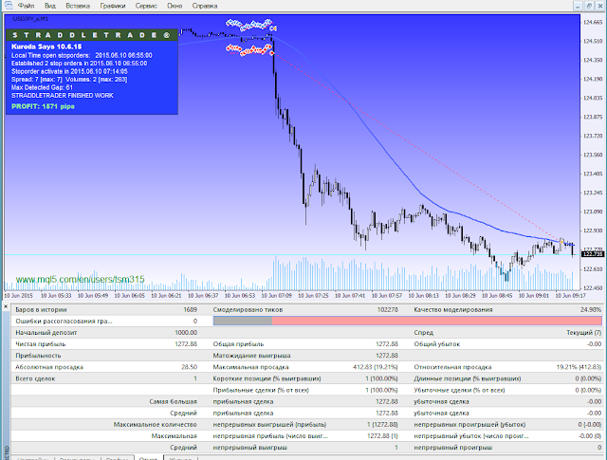607x460 pixels.
Task: Click the '10 Jun 07:09' time axis label
Action: [276, 295]
